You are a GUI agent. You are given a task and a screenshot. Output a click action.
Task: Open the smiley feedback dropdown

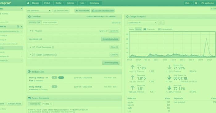(x=197, y=3)
